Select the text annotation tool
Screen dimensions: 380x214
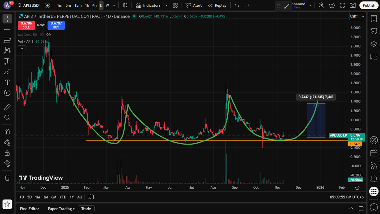[7, 82]
